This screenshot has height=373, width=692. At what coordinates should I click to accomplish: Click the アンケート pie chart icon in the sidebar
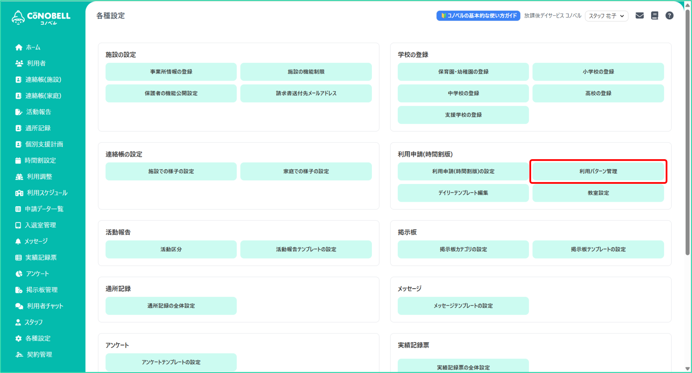[19, 274]
